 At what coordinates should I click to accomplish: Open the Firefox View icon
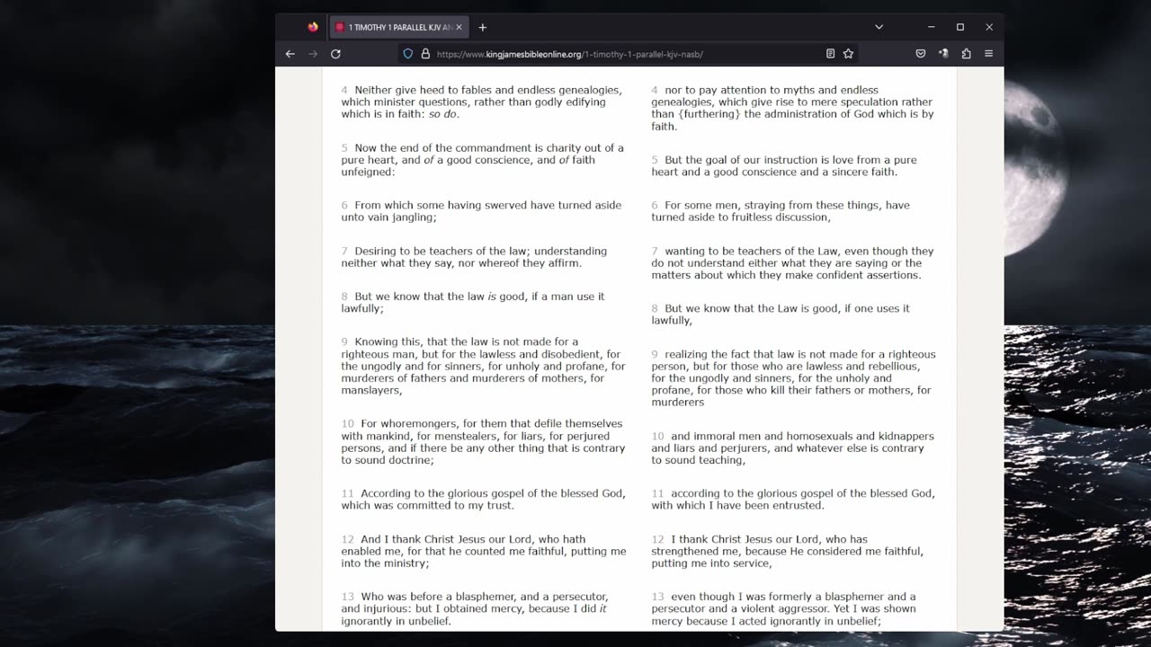(313, 27)
